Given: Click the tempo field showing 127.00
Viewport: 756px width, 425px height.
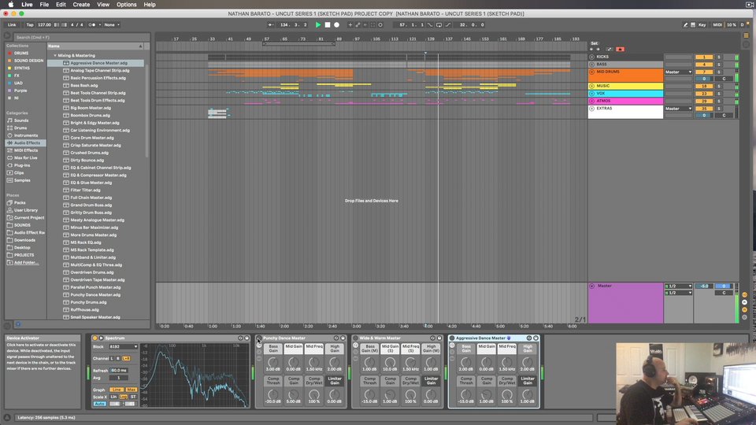Looking at the screenshot, I should click(44, 24).
